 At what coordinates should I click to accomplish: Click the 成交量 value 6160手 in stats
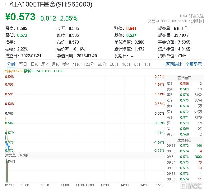pyautogui.click(x=180, y=28)
